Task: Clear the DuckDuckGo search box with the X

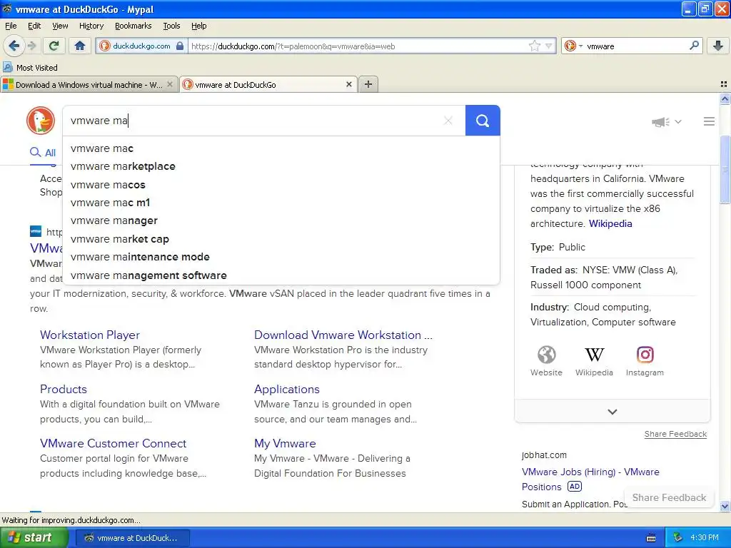Action: click(x=448, y=121)
